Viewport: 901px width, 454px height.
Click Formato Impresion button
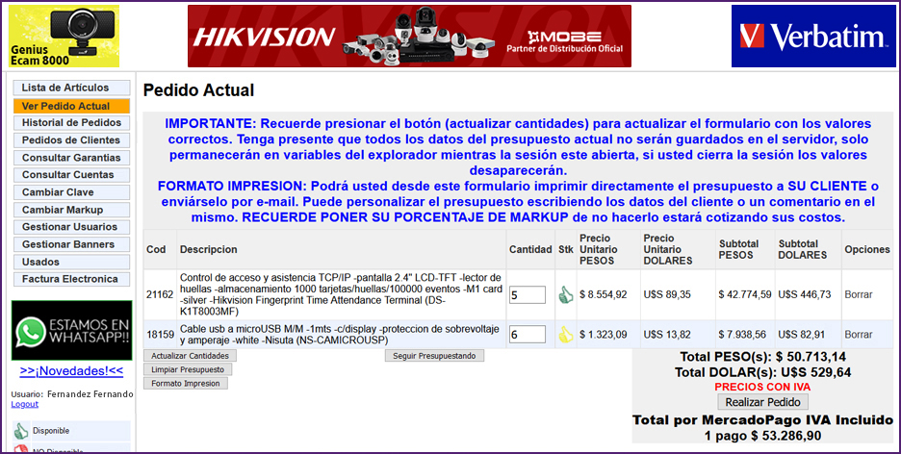click(x=186, y=384)
